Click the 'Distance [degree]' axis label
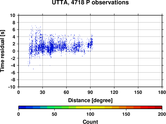Image resolution: width=166 pixels, height=124 pixels. 90,100
